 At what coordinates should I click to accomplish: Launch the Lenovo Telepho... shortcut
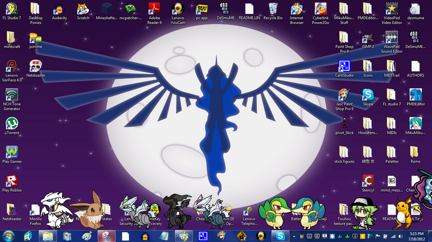[249, 216]
